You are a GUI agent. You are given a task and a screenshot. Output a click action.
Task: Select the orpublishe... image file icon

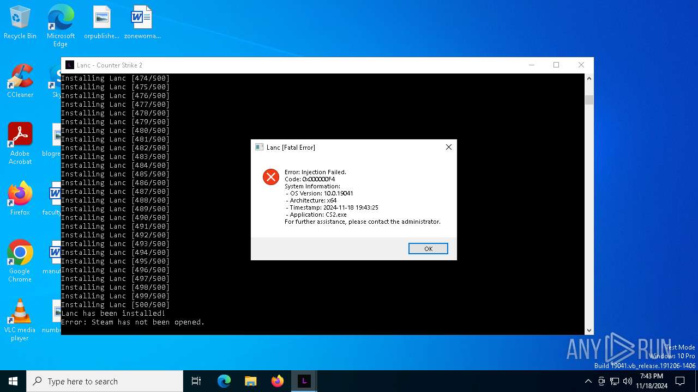[101, 23]
